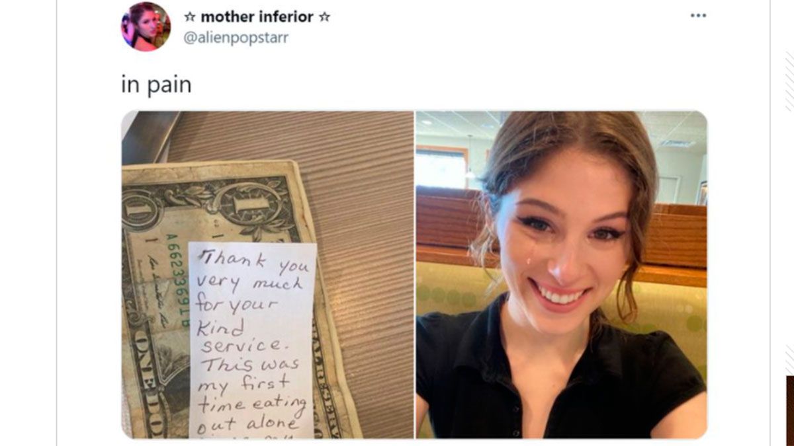Screen dimensions: 794x446
Task: Visit the @alienpopstarr handle link
Action: [x=236, y=38]
